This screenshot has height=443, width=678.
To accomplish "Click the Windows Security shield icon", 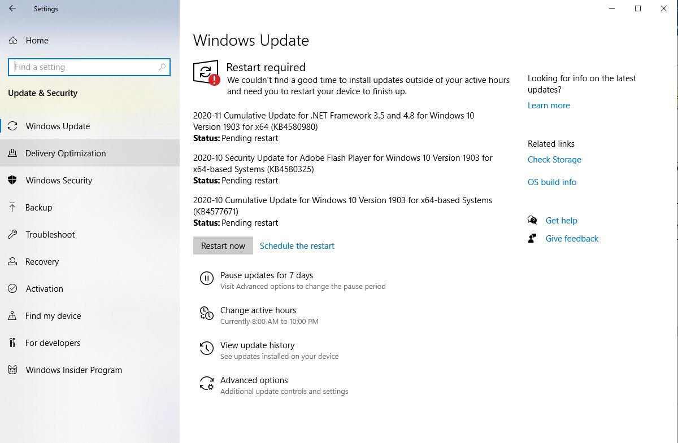I will tap(12, 180).
